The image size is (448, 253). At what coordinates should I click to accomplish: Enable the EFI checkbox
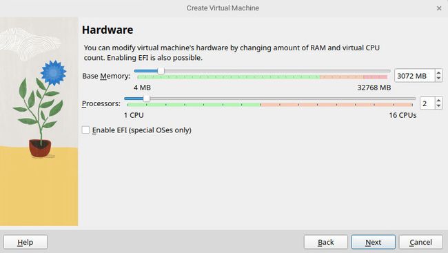point(85,130)
